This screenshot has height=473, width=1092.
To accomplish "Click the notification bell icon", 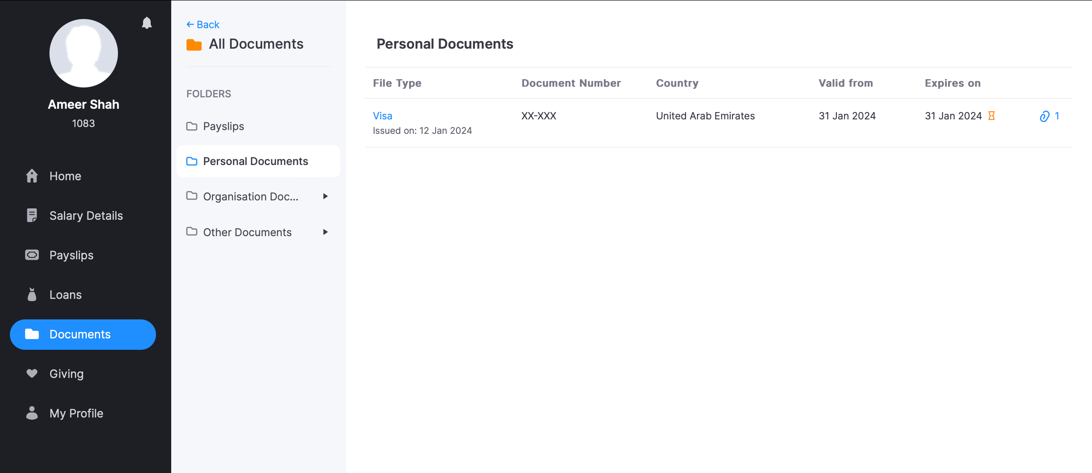I will coord(146,23).
